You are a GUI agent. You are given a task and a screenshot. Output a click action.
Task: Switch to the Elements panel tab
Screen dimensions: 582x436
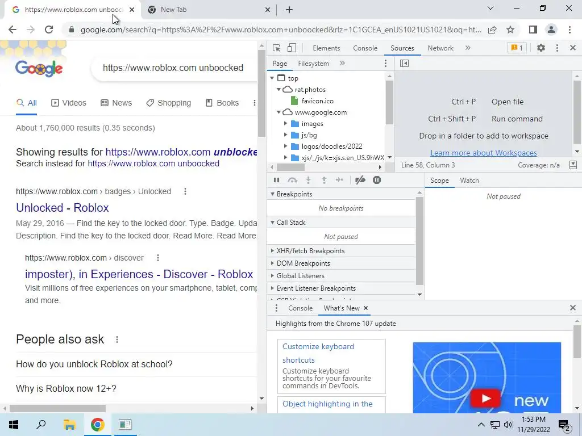click(x=326, y=48)
